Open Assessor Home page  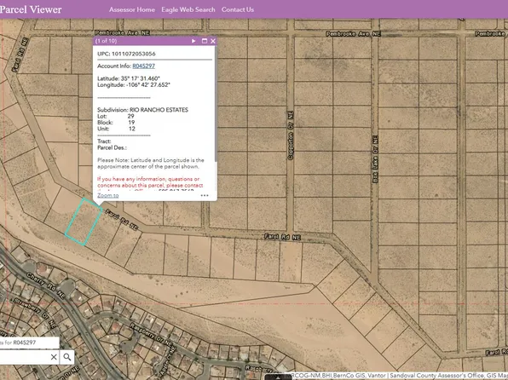[132, 9]
